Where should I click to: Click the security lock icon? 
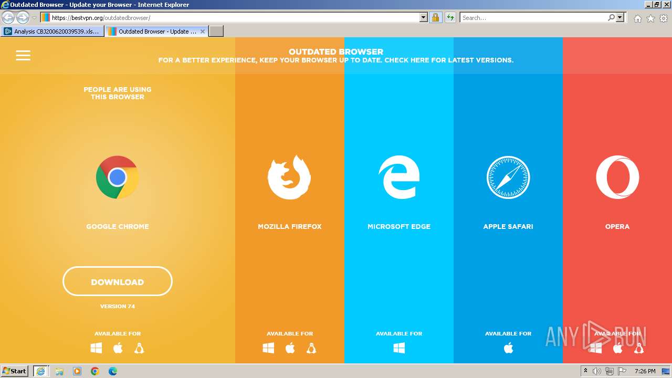435,17
